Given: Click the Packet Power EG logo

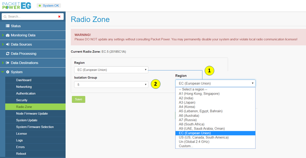Looking at the screenshot, I should (x=16, y=5).
